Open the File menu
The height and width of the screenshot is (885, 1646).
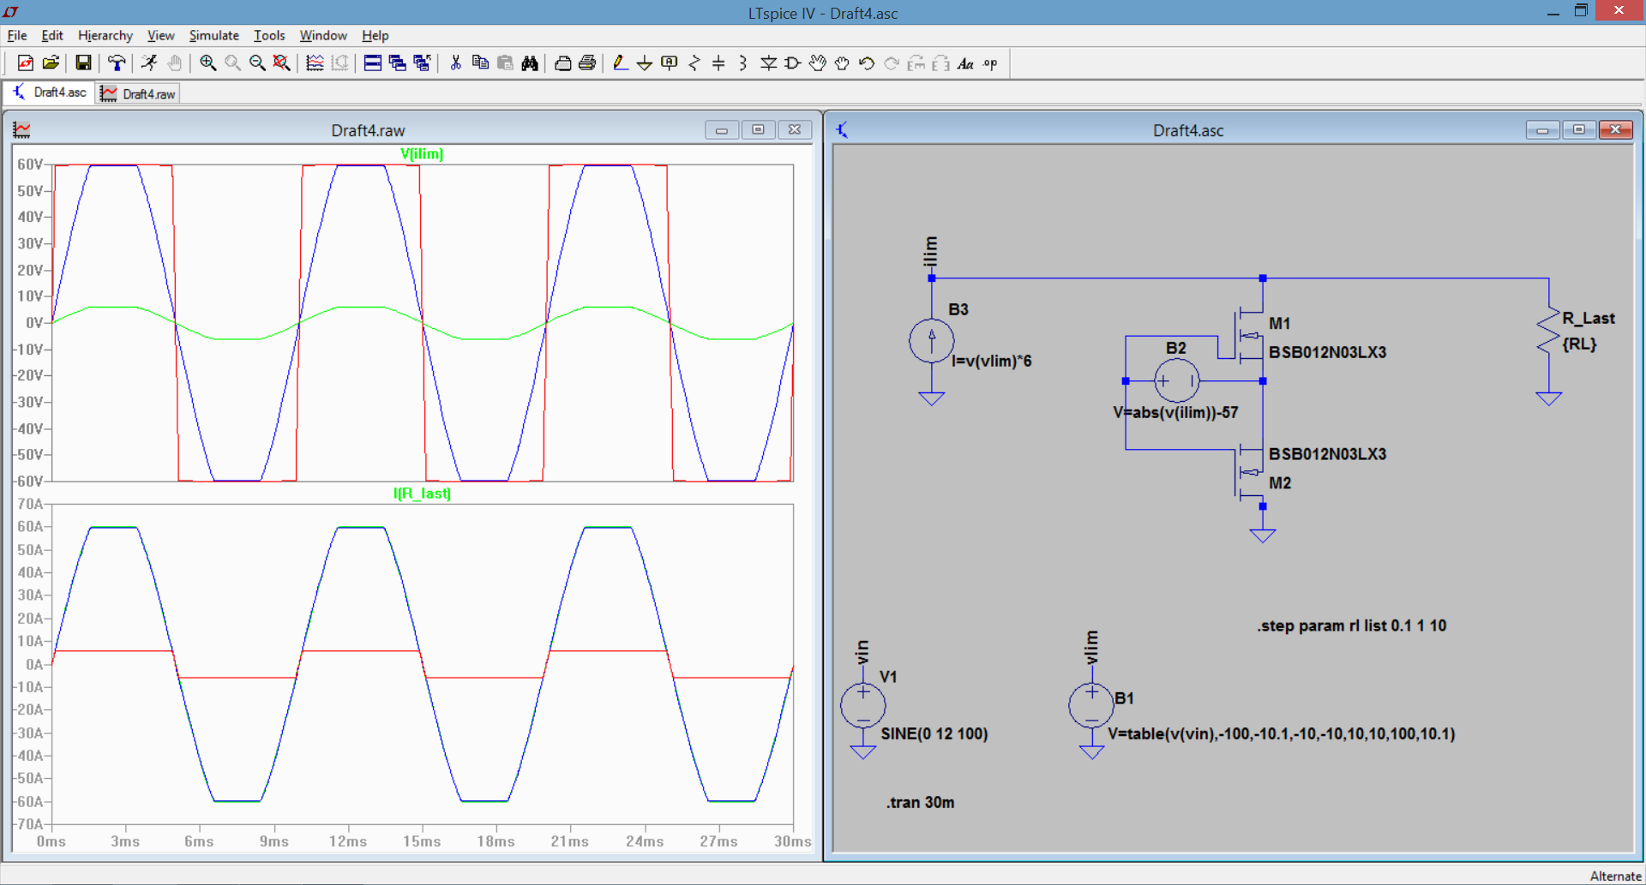[17, 35]
